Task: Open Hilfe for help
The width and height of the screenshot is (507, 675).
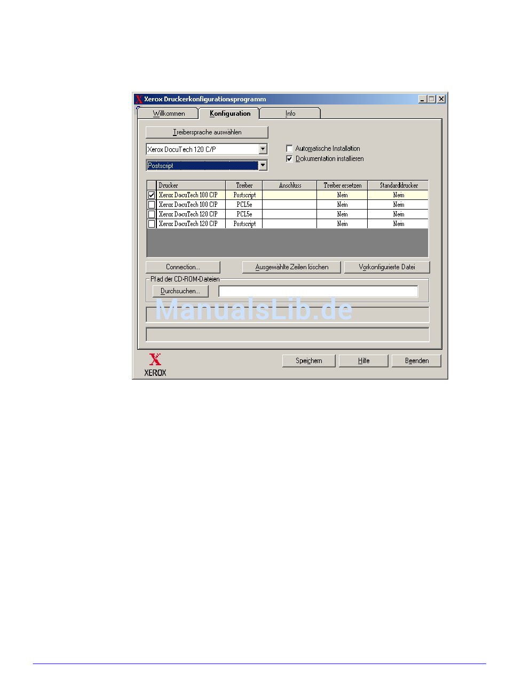Action: [x=363, y=361]
